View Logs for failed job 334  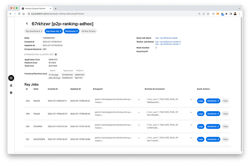click(x=201, y=101)
